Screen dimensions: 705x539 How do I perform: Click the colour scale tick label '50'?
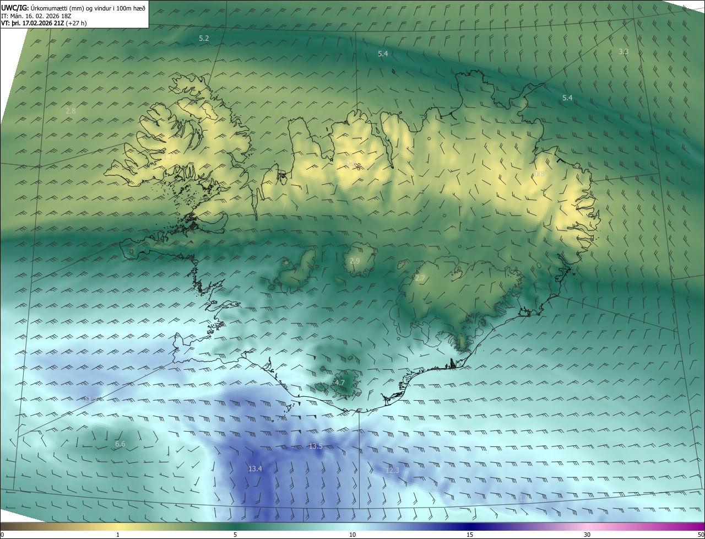701,535
